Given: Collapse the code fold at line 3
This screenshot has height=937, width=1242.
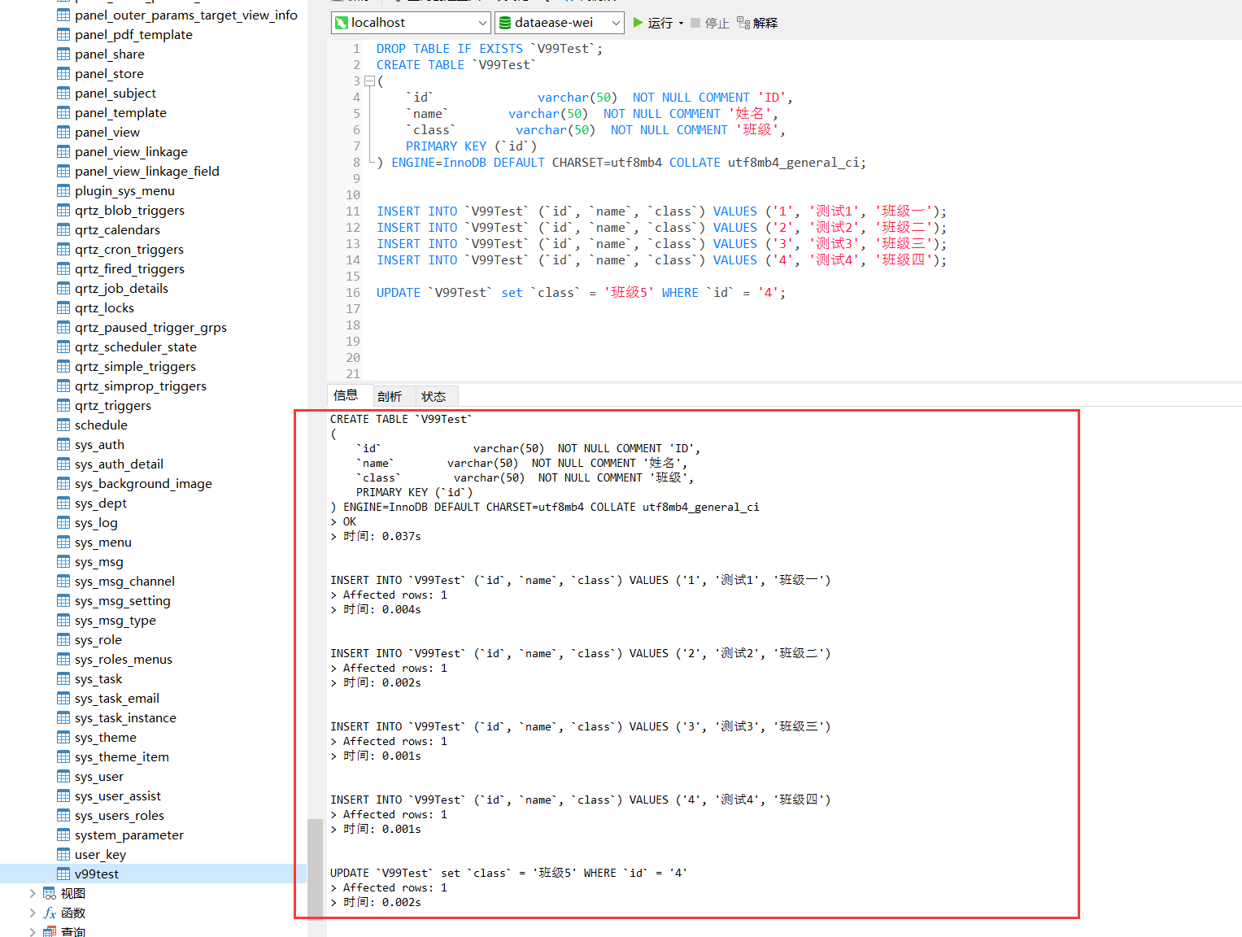Looking at the screenshot, I should (x=369, y=81).
